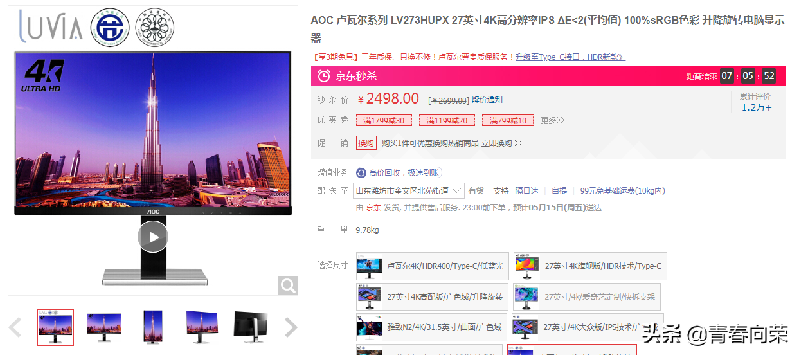Image resolution: width=799 pixels, height=355 pixels.
Task: Open reviews via 1.2万+ count
Action: [x=757, y=107]
